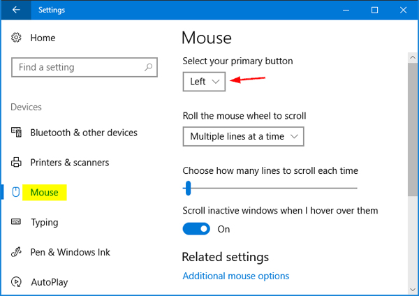419x296 pixels.
Task: Click the back arrow in title bar
Action: coord(16,10)
